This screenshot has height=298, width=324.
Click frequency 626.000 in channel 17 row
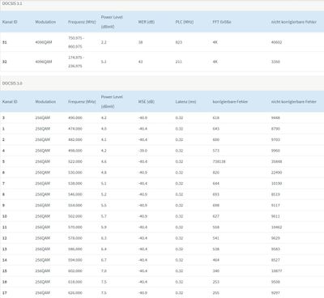point(75,293)
